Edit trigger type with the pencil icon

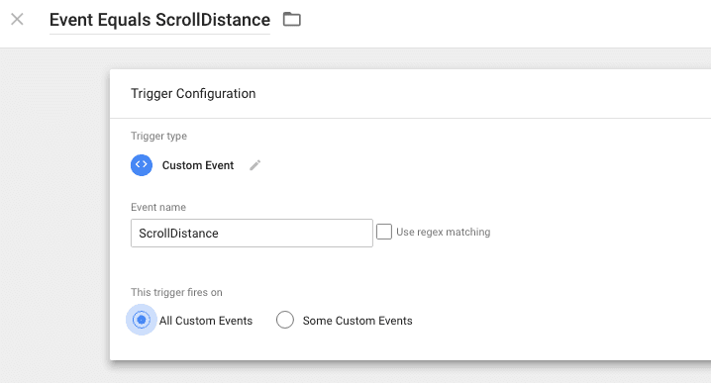point(255,165)
